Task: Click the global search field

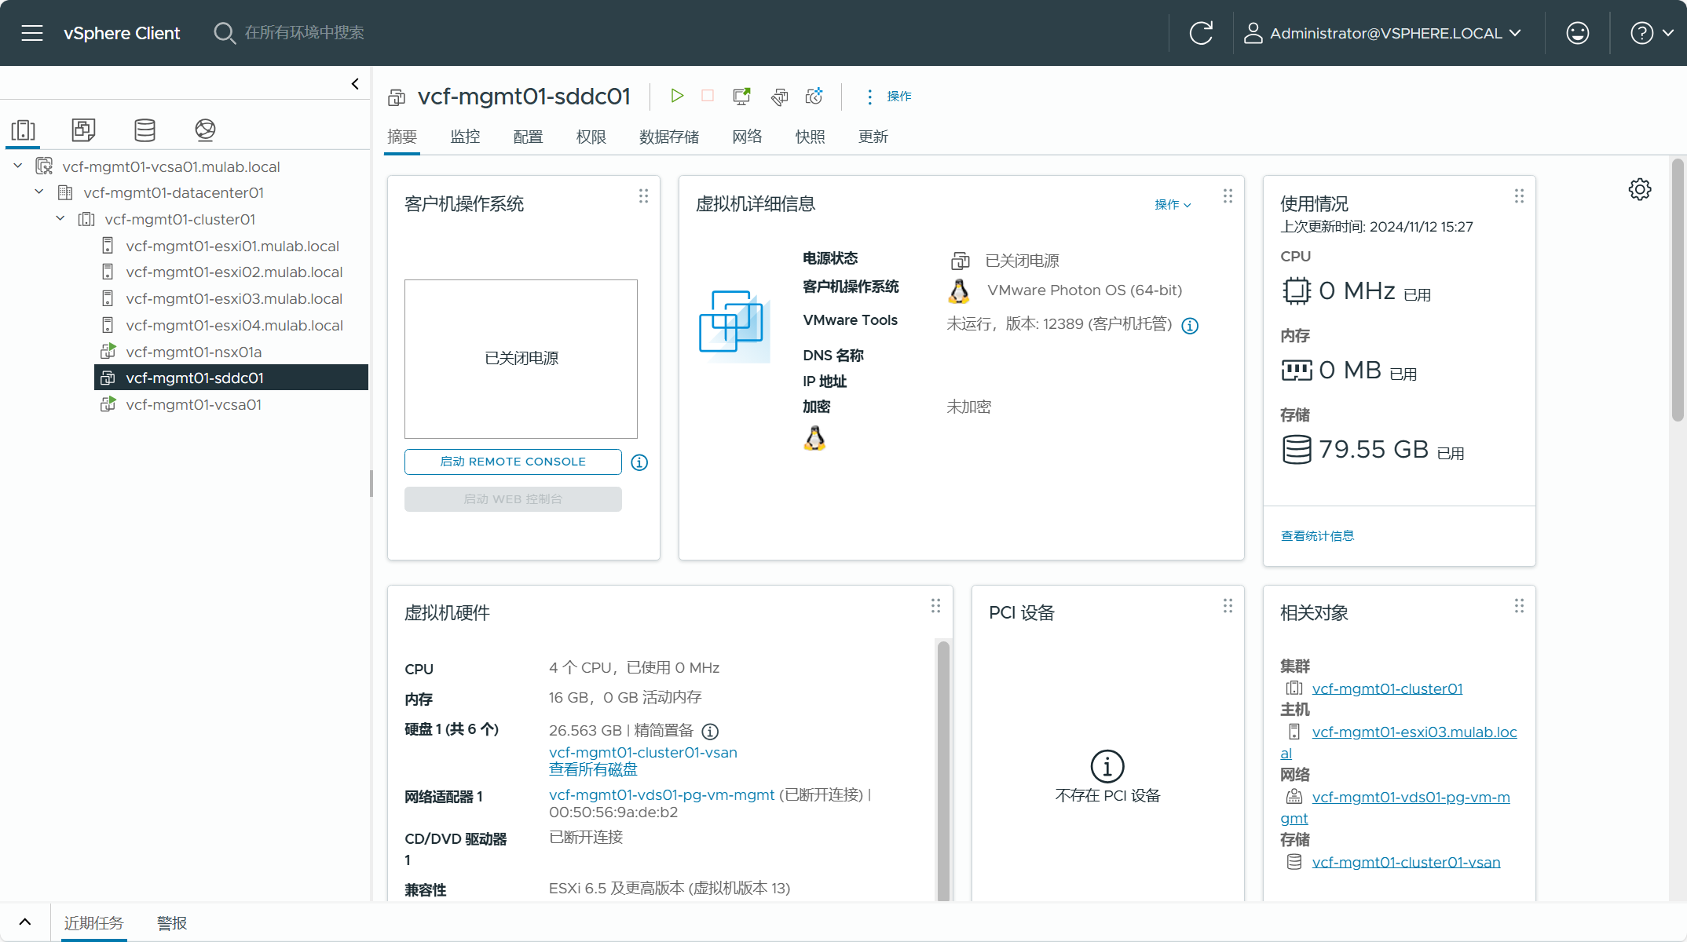Action: [x=305, y=33]
